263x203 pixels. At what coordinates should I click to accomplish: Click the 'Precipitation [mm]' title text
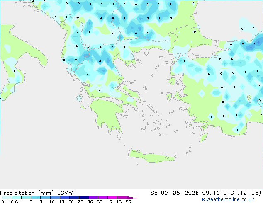[x=27, y=193]
